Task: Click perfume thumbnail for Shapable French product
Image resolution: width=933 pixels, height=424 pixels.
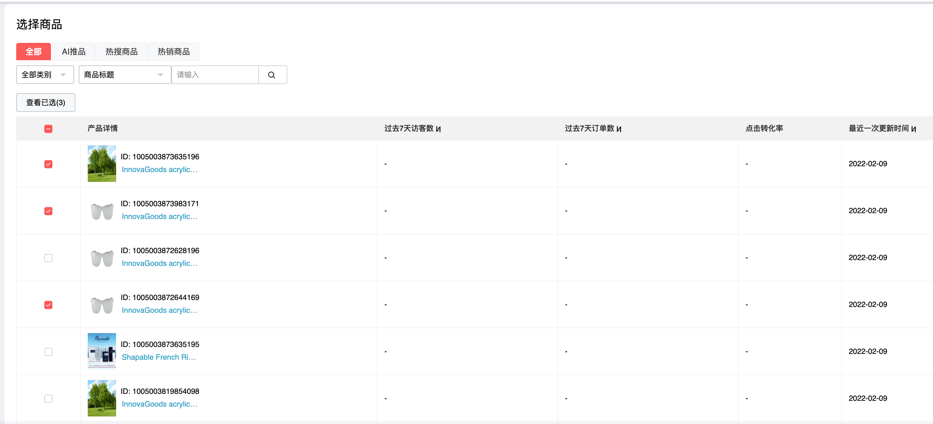Action: 102,351
